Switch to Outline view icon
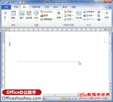Screen dimensions: 113x102 click(73, 99)
